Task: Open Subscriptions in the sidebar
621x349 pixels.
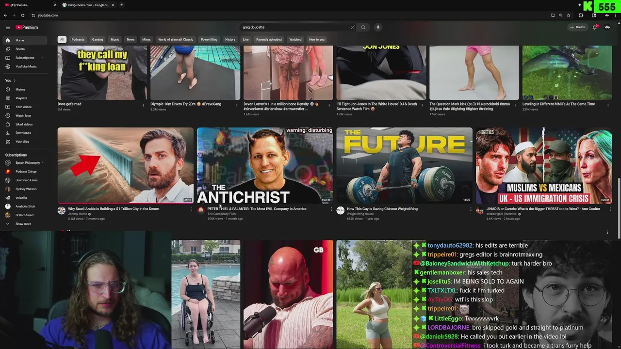Action: click(24, 58)
